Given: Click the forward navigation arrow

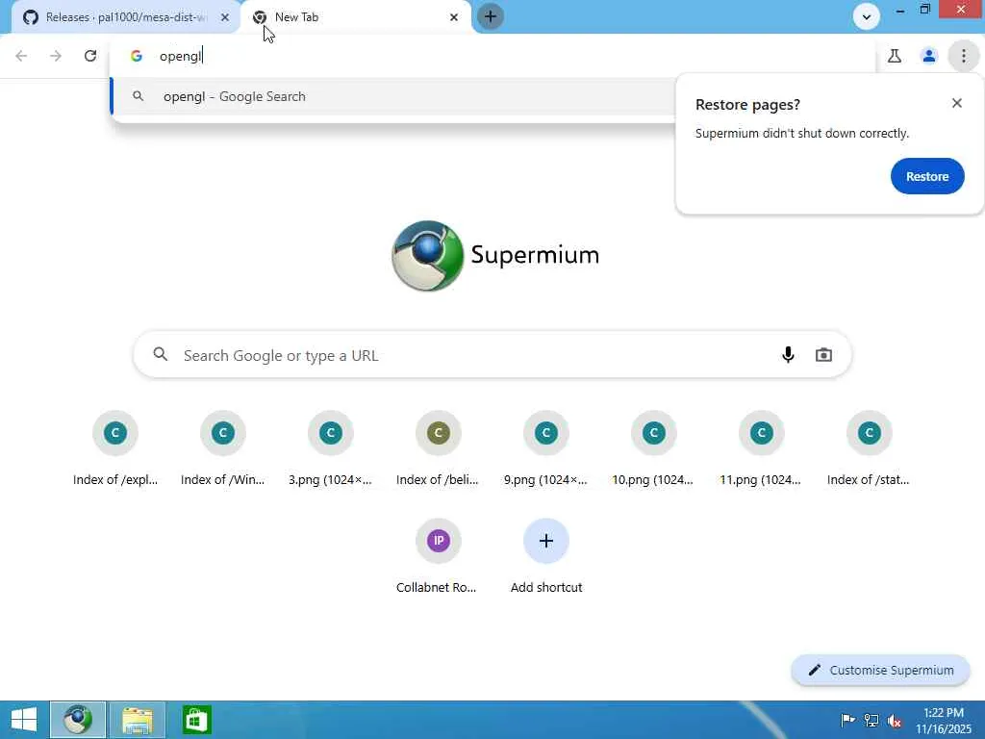Looking at the screenshot, I should click(56, 56).
